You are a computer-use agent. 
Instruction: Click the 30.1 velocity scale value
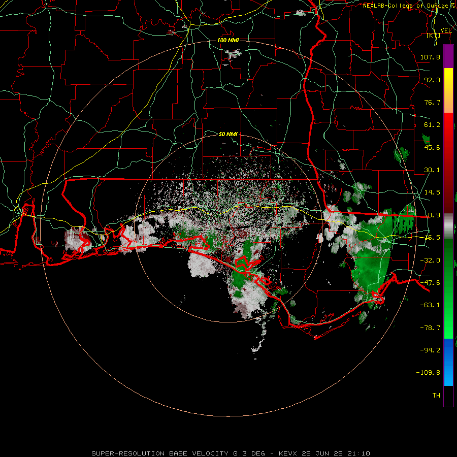click(432, 170)
